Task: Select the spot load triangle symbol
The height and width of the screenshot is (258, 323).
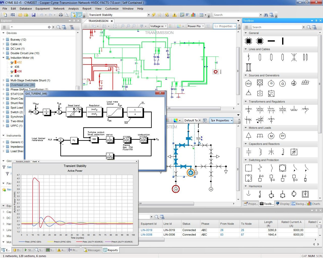Action: coord(249,136)
